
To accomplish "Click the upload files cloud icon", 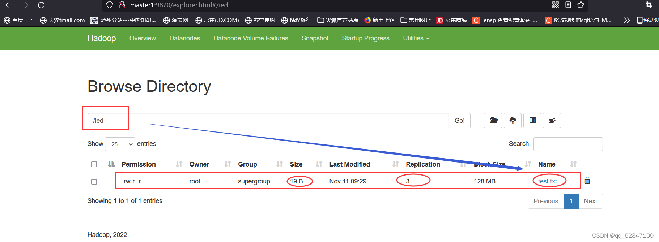I will (x=513, y=120).
